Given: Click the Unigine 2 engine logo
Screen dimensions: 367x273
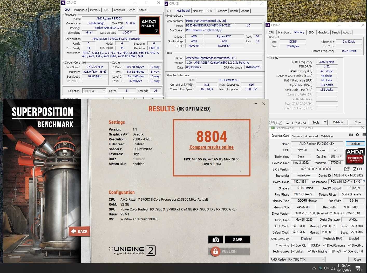Looking at the screenshot, I should [x=132, y=250].
